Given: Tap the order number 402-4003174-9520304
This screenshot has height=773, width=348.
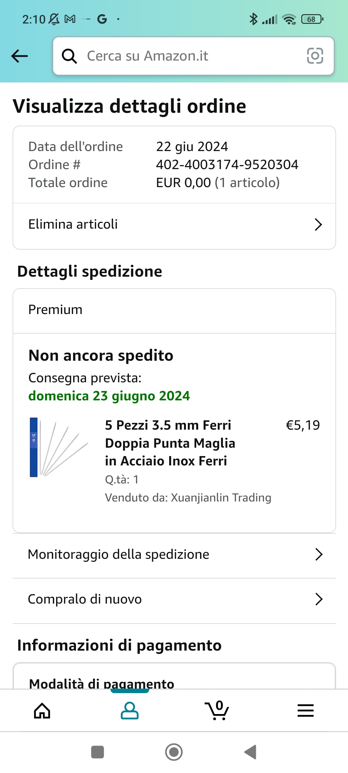Looking at the screenshot, I should (x=227, y=165).
